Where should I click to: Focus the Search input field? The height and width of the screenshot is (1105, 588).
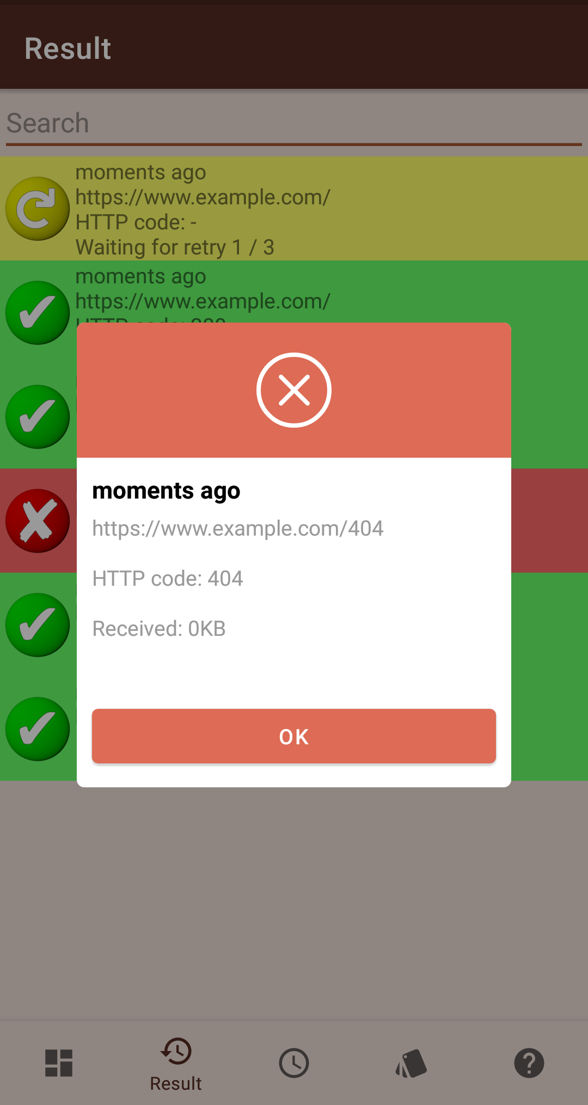294,124
